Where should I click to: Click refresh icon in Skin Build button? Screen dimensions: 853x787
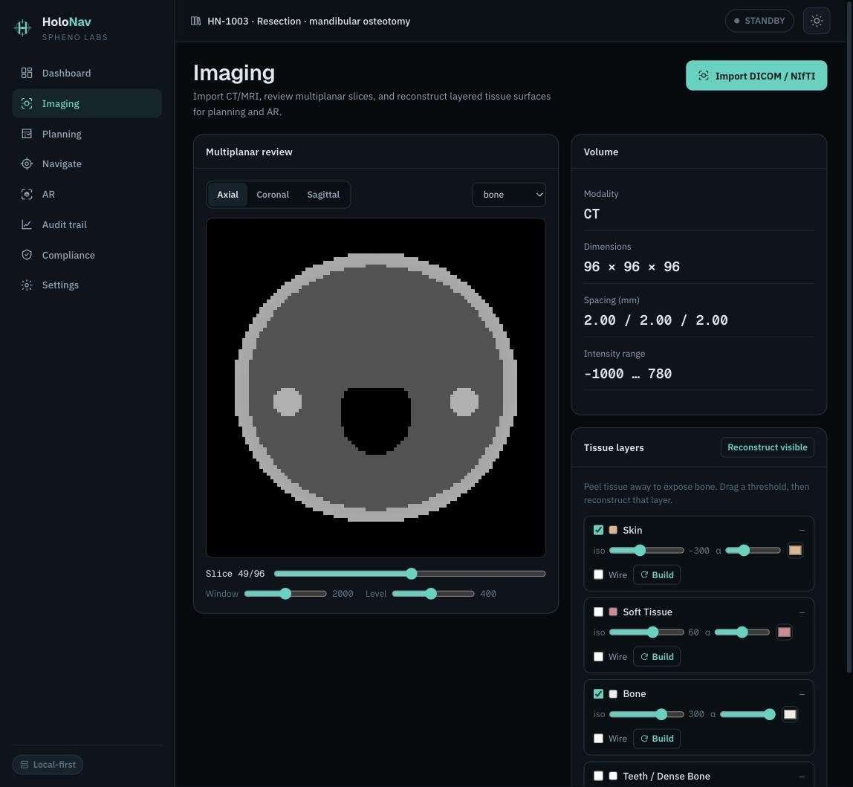point(644,574)
